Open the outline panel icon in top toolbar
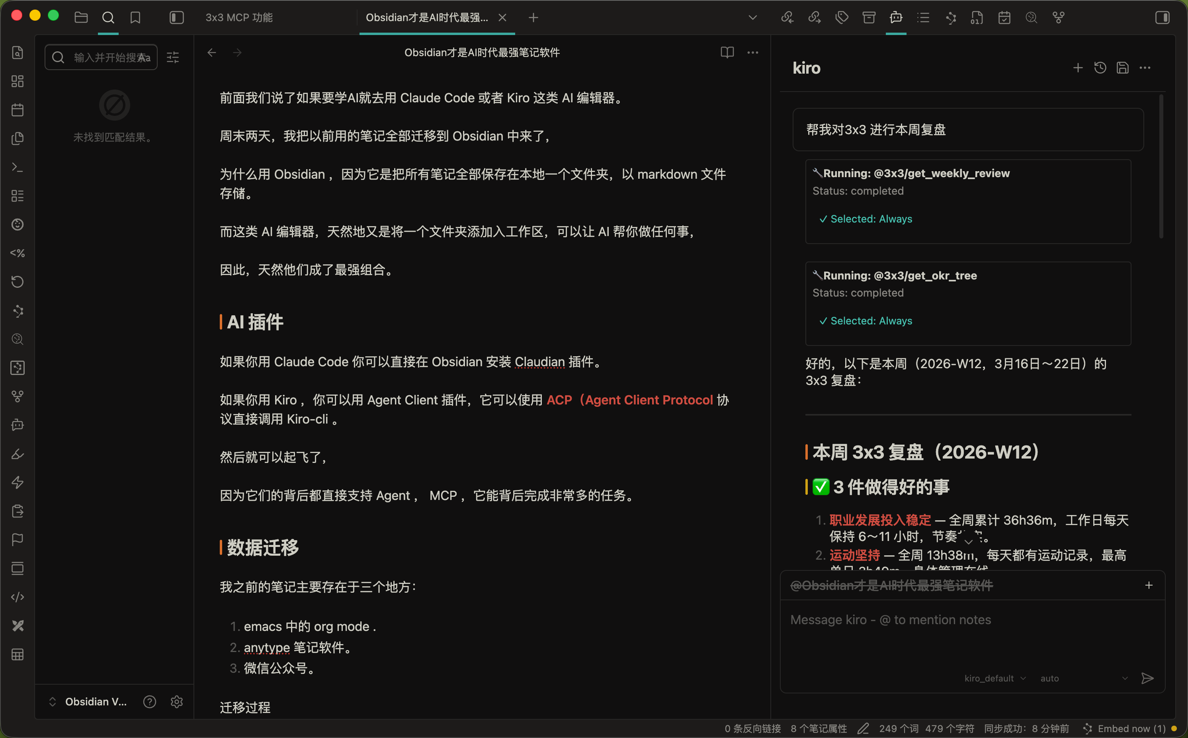 click(923, 17)
